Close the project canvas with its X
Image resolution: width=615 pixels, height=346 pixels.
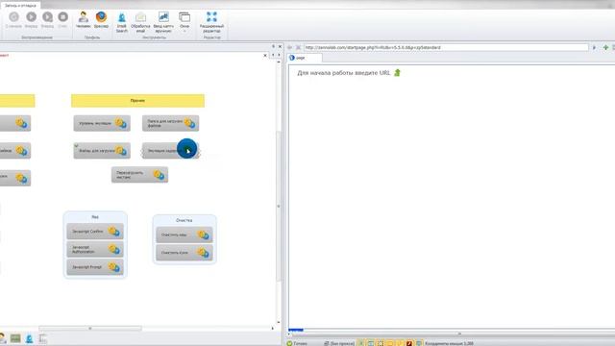point(265,56)
